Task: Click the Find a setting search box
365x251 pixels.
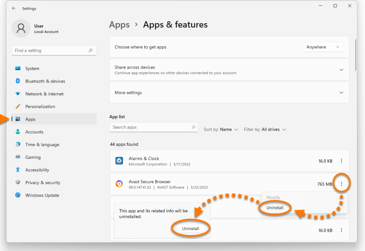Action: pyautogui.click(x=51, y=50)
